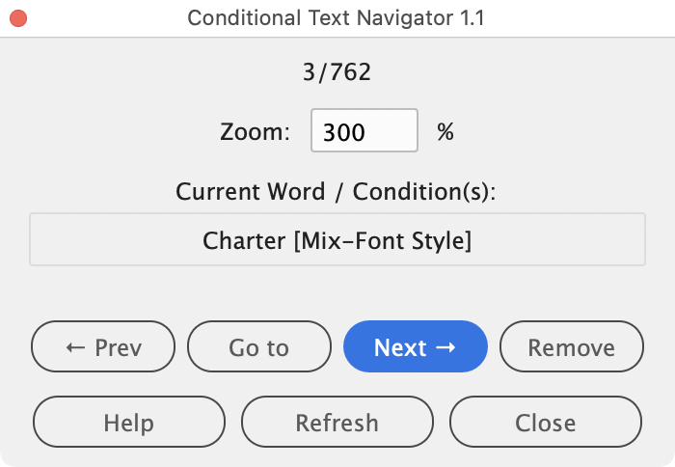Click the Next → button
675x467 pixels.
coord(415,347)
